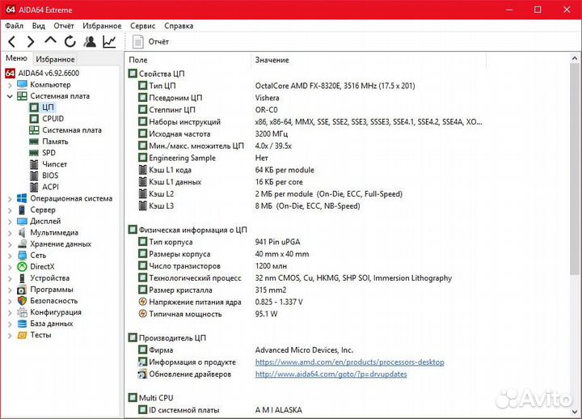Viewport: 582px width, 419px height.
Task: Click the Безопасность shield icon
Action: (23, 301)
